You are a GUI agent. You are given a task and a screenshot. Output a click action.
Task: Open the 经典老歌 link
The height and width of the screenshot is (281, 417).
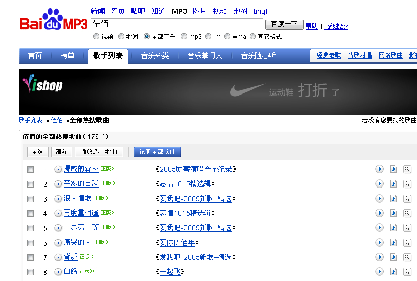point(329,55)
